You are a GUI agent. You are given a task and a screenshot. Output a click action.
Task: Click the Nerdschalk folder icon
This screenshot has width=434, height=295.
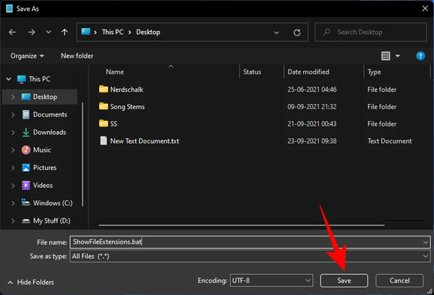pyautogui.click(x=103, y=89)
